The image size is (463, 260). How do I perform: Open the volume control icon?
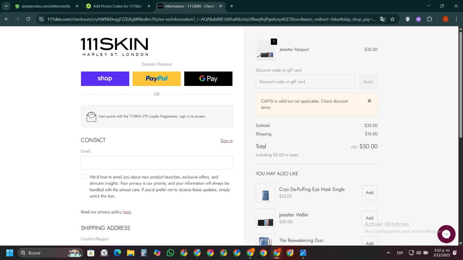[x=419, y=253]
